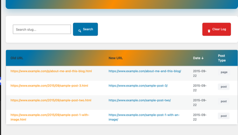238x135 pixels.
Task: Click the 'page' post type badge
Action: [x=224, y=72]
